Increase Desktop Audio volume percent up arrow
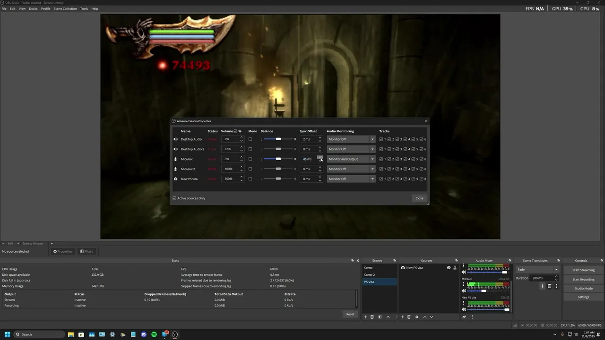 click(x=242, y=137)
